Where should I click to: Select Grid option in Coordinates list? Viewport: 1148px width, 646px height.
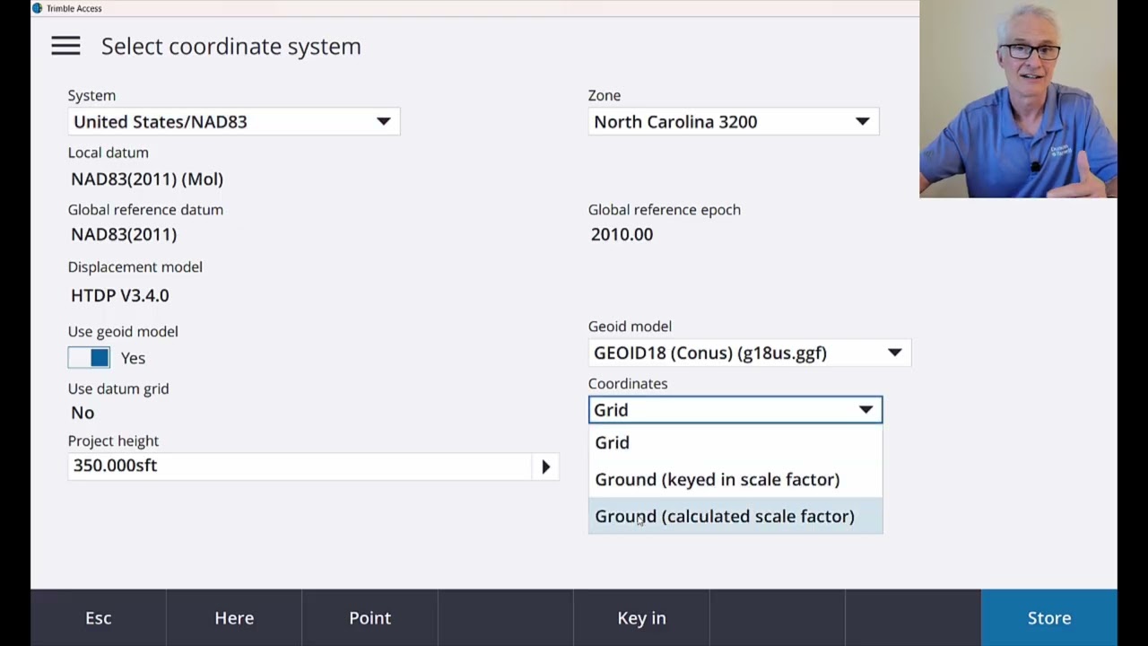(735, 442)
